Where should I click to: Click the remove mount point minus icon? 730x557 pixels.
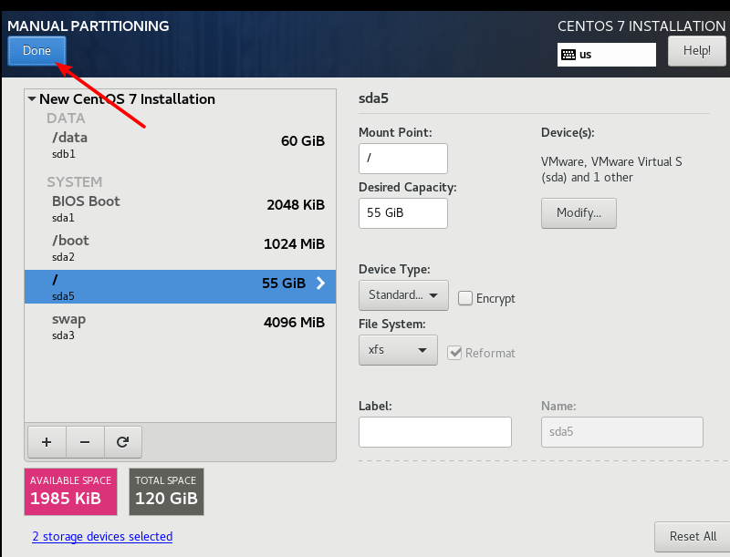tap(85, 442)
